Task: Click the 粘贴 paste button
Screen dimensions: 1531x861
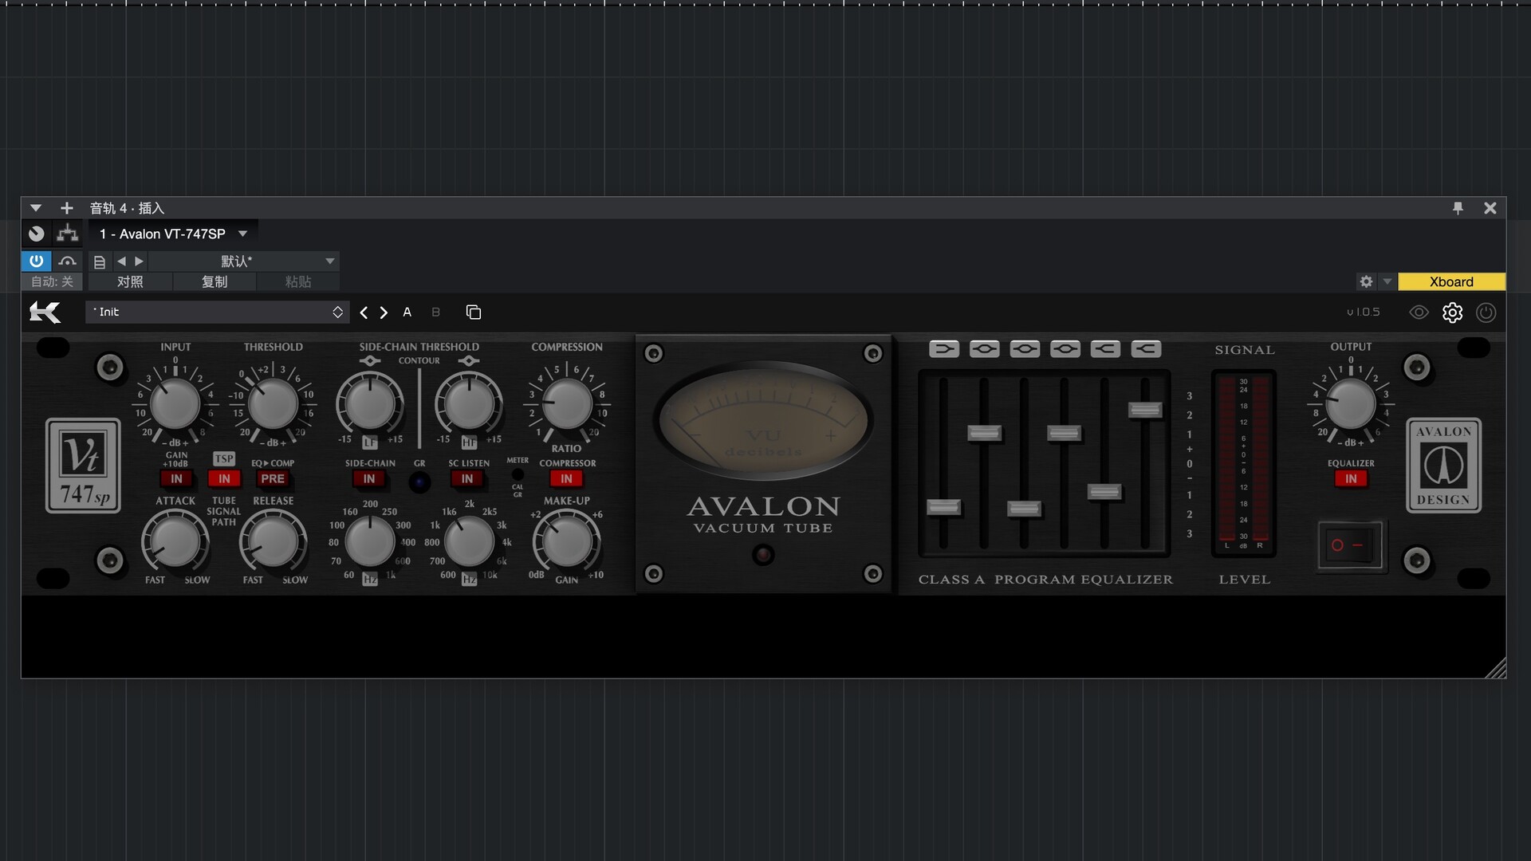Action: 298,281
